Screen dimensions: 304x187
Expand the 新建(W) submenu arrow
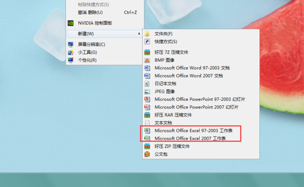tap(139, 34)
